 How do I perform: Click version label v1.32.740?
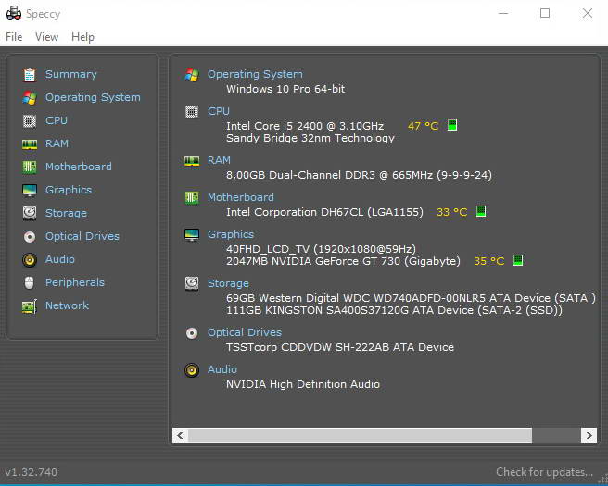[31, 472]
